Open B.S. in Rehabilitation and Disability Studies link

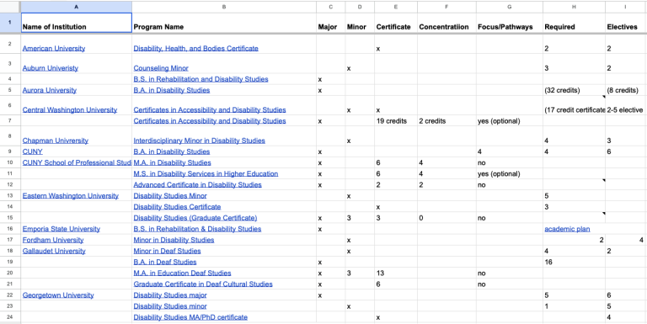[201, 79]
